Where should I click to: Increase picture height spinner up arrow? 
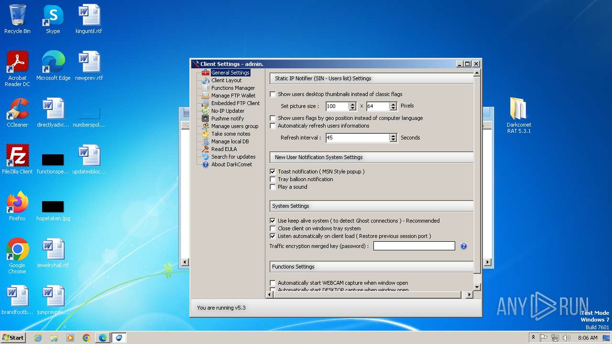point(393,104)
